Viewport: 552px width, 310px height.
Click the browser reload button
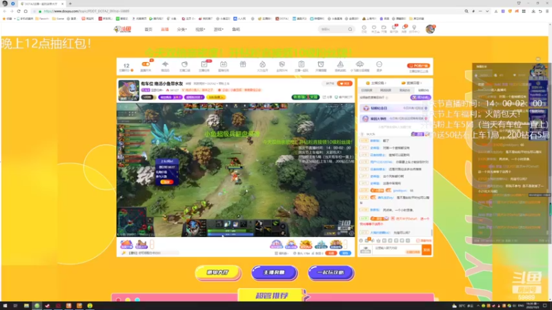[x=19, y=11]
